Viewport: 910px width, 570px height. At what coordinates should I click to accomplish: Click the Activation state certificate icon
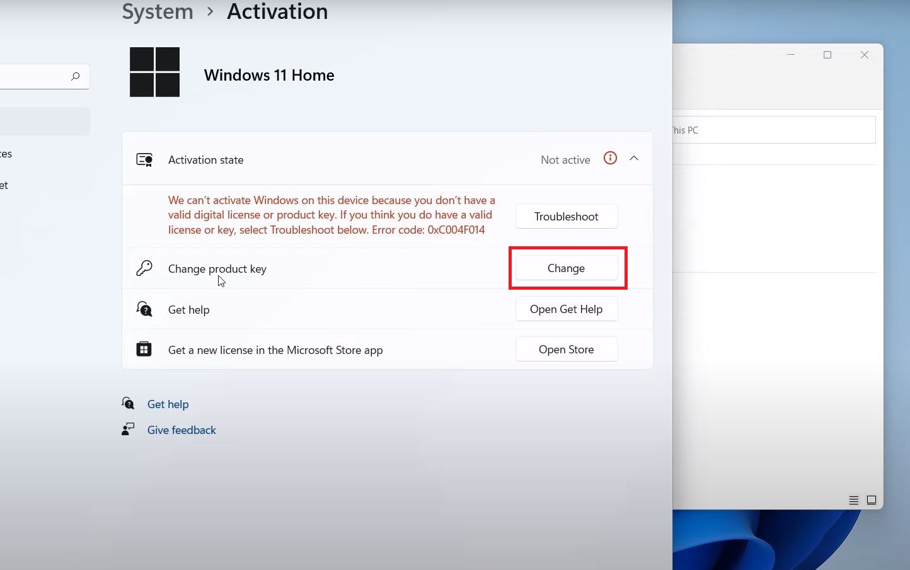click(144, 160)
